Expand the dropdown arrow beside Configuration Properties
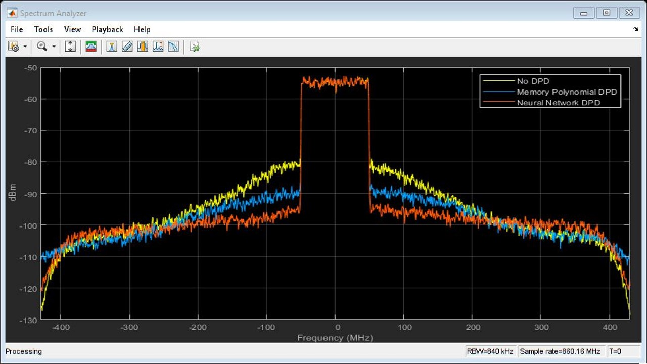The width and height of the screenshot is (647, 364). (25, 47)
